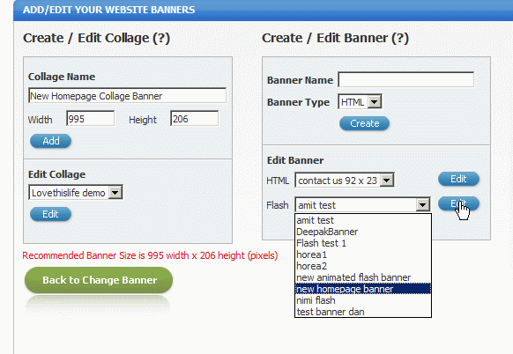
Task: Click the Width input field
Action: [x=90, y=118]
